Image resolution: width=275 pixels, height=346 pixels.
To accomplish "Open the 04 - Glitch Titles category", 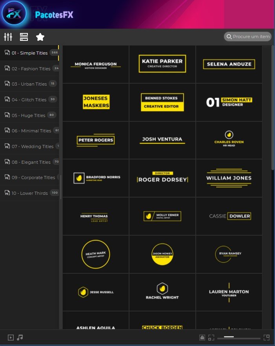I will [x=29, y=100].
